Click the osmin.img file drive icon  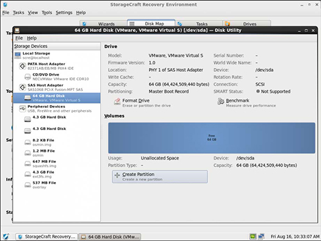click(28, 142)
